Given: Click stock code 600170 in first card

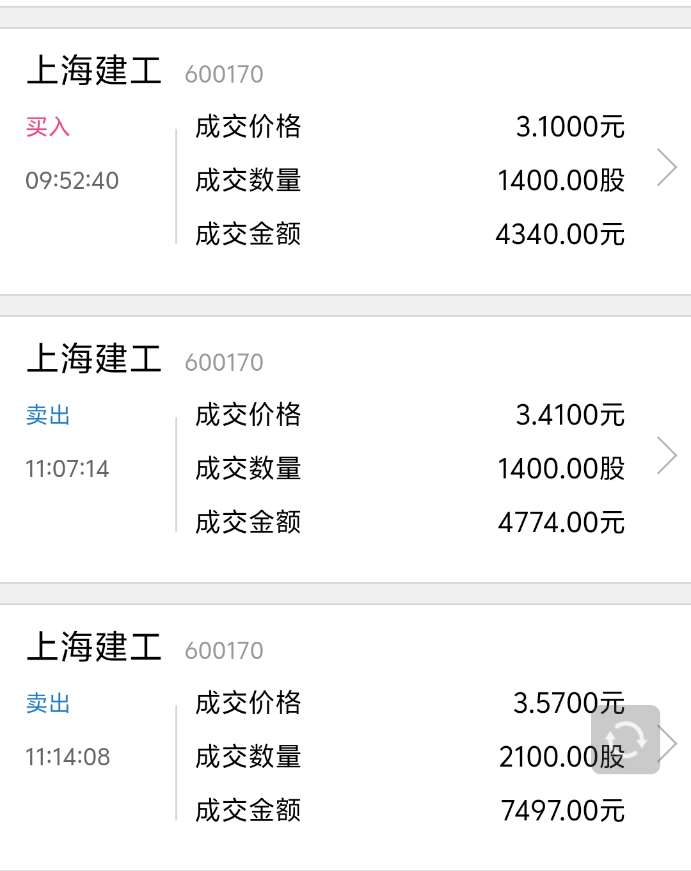Looking at the screenshot, I should point(224,74).
